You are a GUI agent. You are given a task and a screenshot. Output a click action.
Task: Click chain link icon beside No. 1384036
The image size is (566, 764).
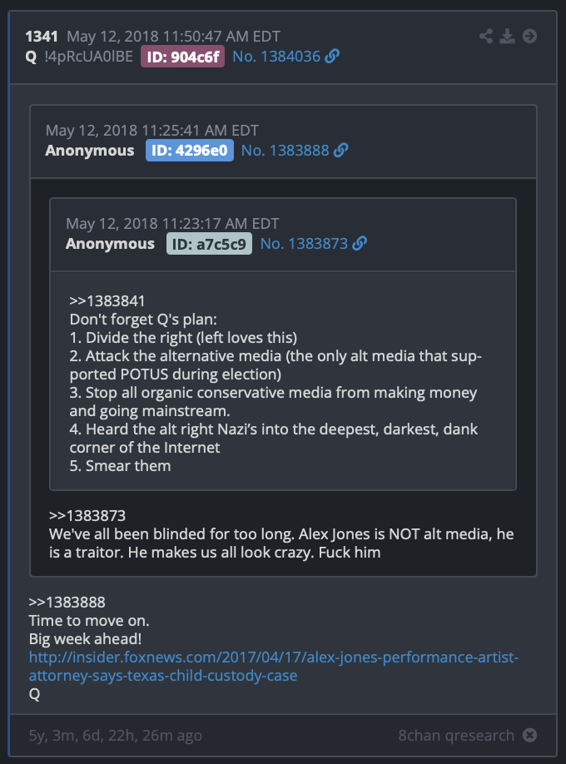click(332, 57)
